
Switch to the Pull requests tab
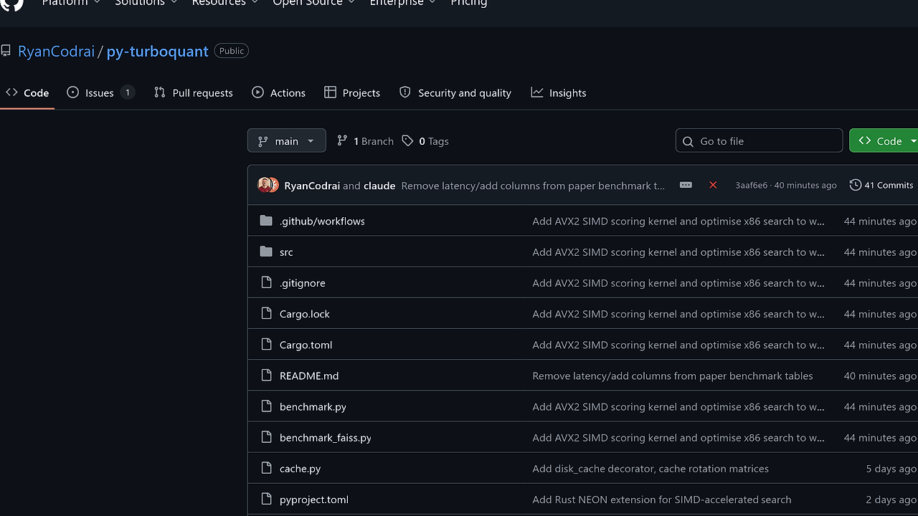pos(194,92)
